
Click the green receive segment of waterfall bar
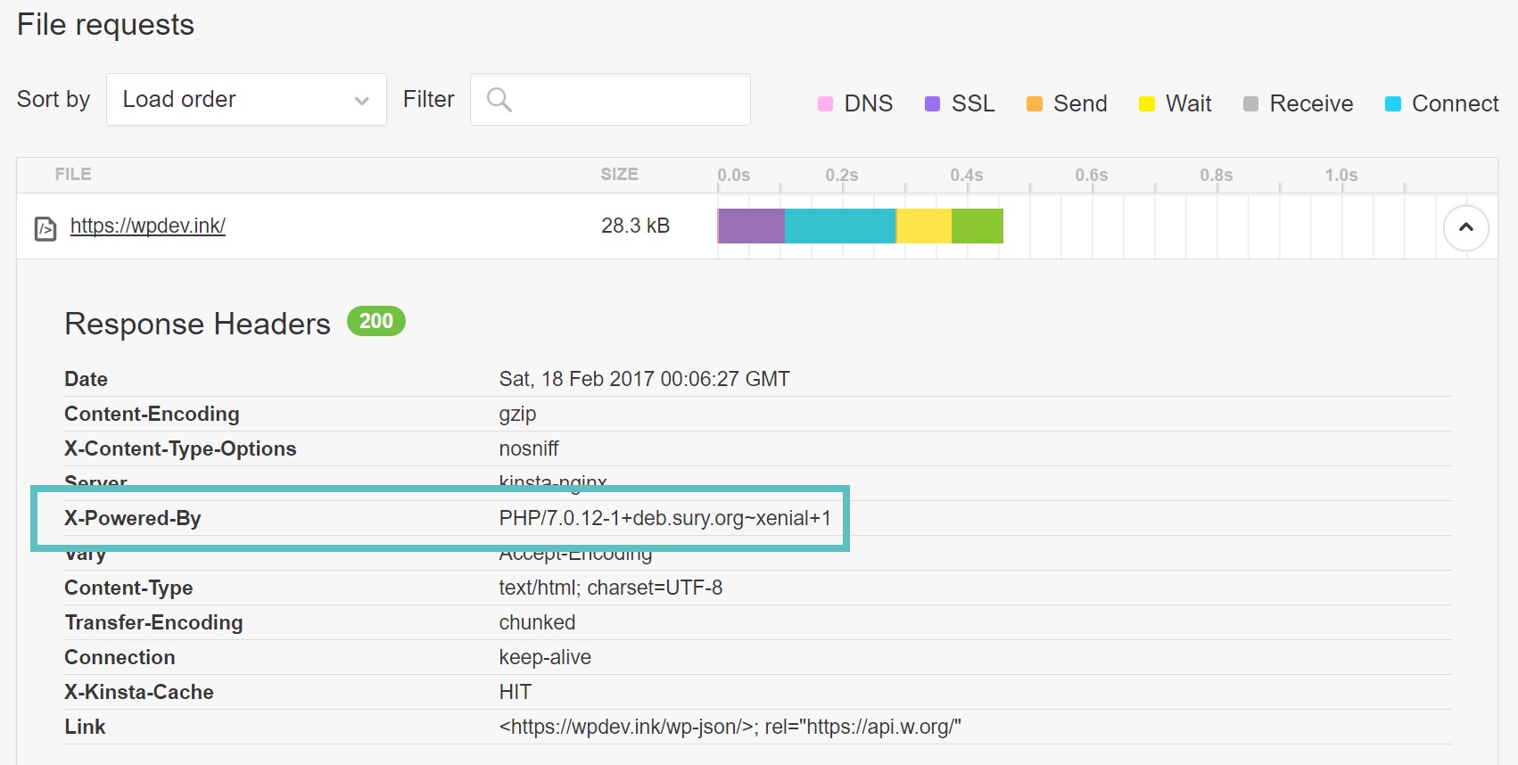(x=978, y=226)
